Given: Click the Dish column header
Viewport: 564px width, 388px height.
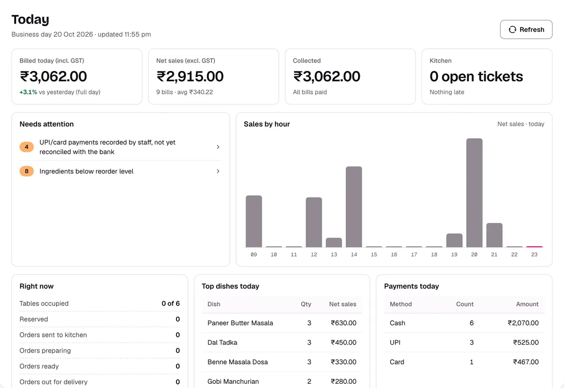Looking at the screenshot, I should (214, 304).
